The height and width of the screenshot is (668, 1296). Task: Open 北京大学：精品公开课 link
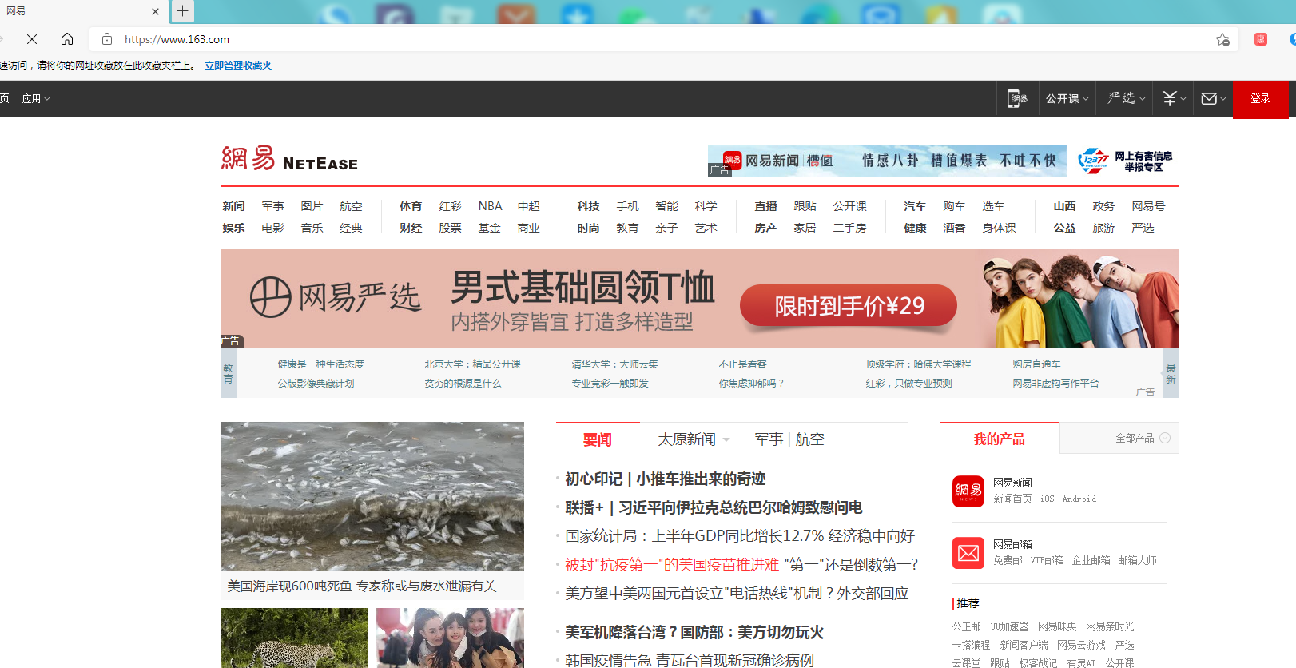(472, 364)
